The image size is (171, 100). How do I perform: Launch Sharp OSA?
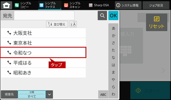point(99,5)
